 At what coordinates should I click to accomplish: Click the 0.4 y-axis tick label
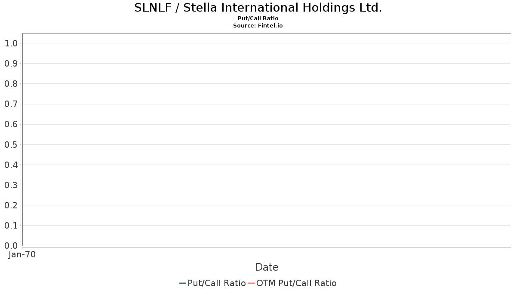pos(11,165)
